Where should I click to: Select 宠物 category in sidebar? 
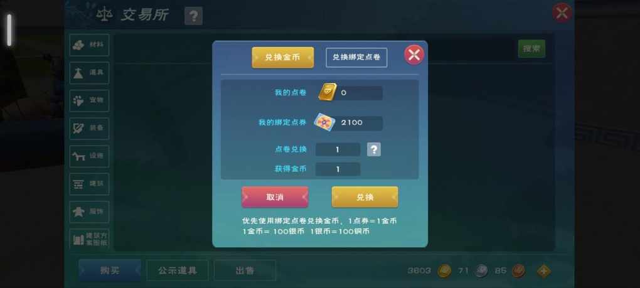pyautogui.click(x=89, y=101)
